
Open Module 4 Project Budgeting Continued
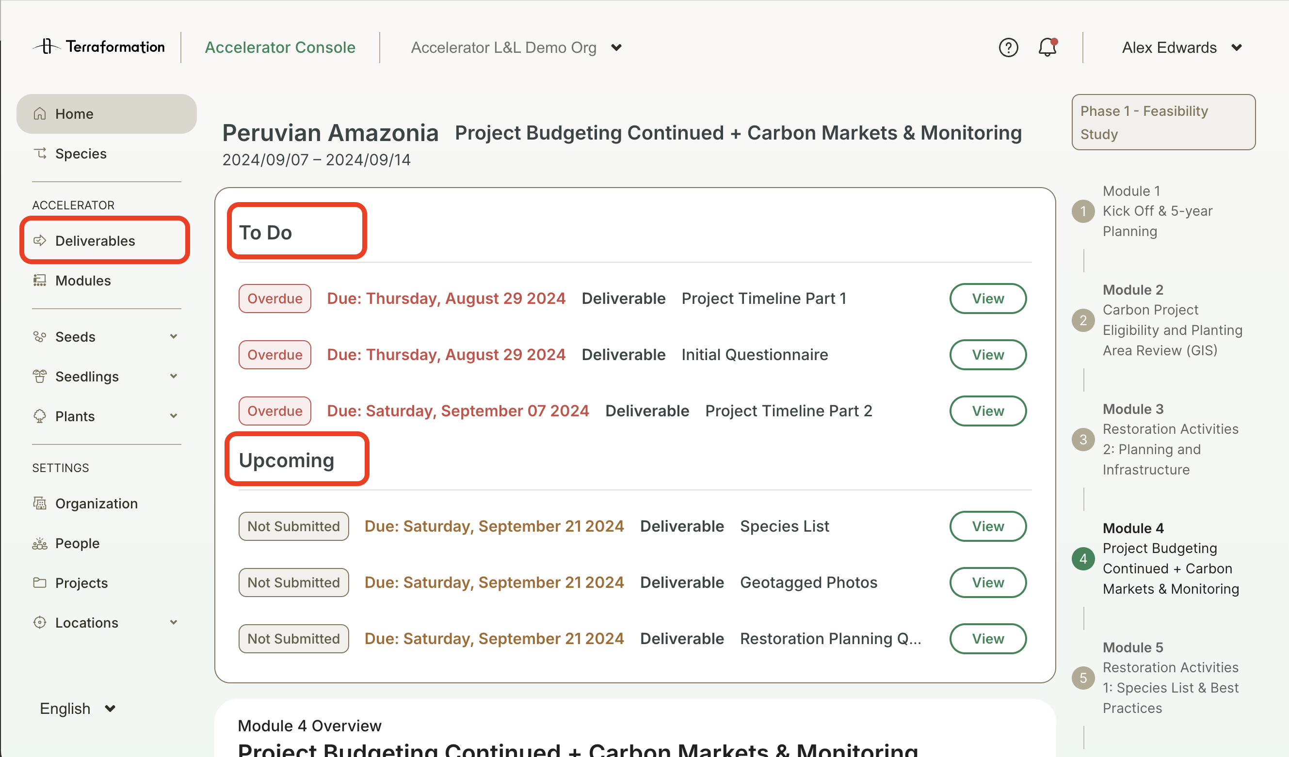(x=1171, y=558)
